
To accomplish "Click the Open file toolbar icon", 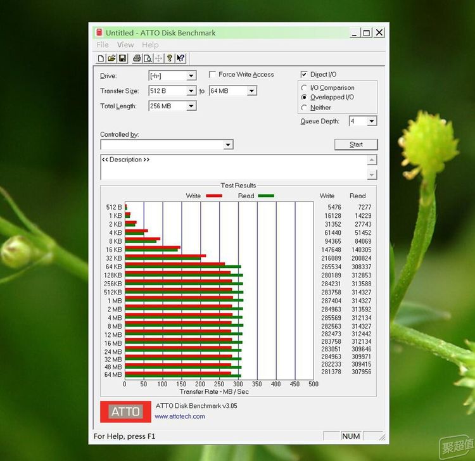I will [111, 58].
